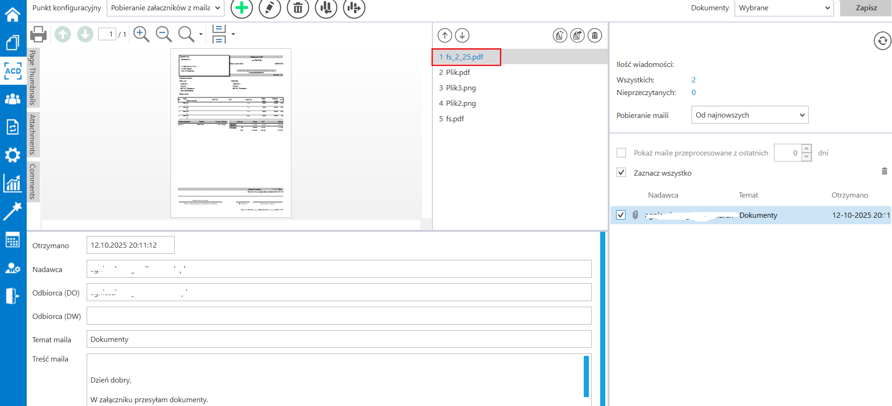
Task: Click the mail body text scrollbar
Action: tap(586, 376)
